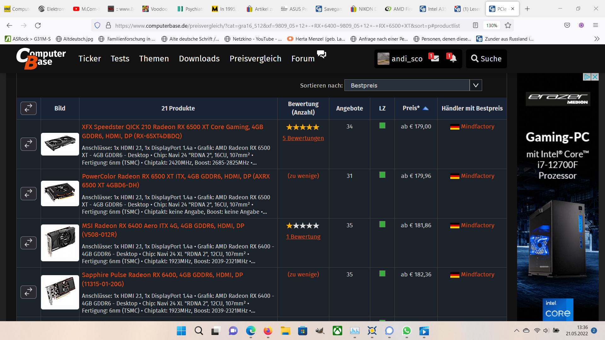Toggle compare for MSI Radeon RX 6400

(x=28, y=243)
